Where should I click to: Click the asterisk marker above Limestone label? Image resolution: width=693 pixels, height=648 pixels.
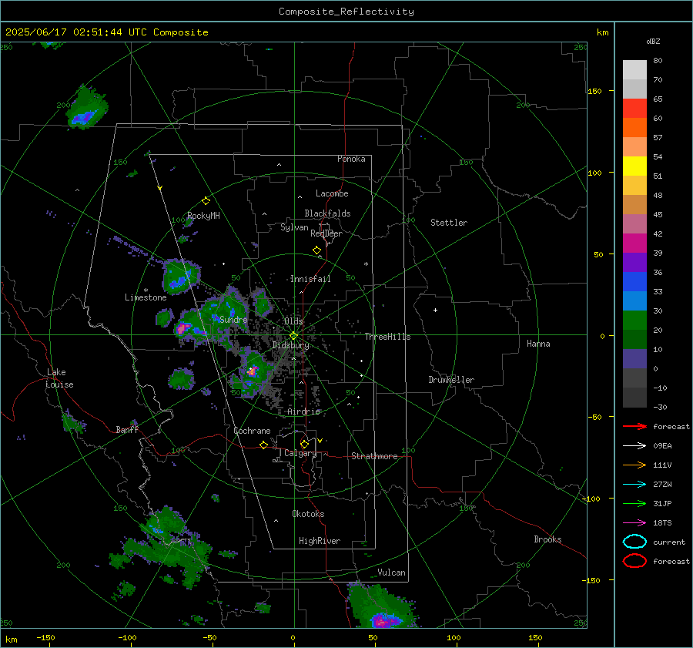point(146,290)
